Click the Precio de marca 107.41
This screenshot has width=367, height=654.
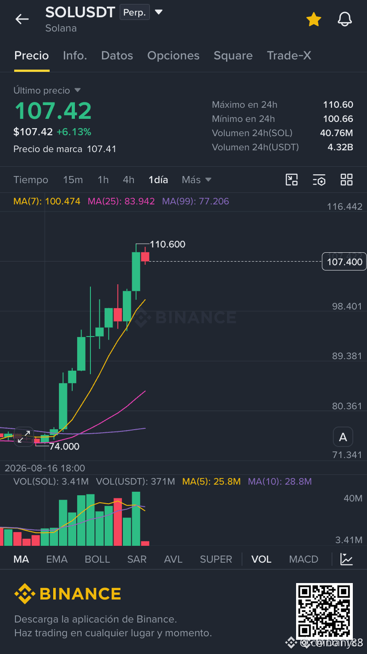tap(65, 149)
